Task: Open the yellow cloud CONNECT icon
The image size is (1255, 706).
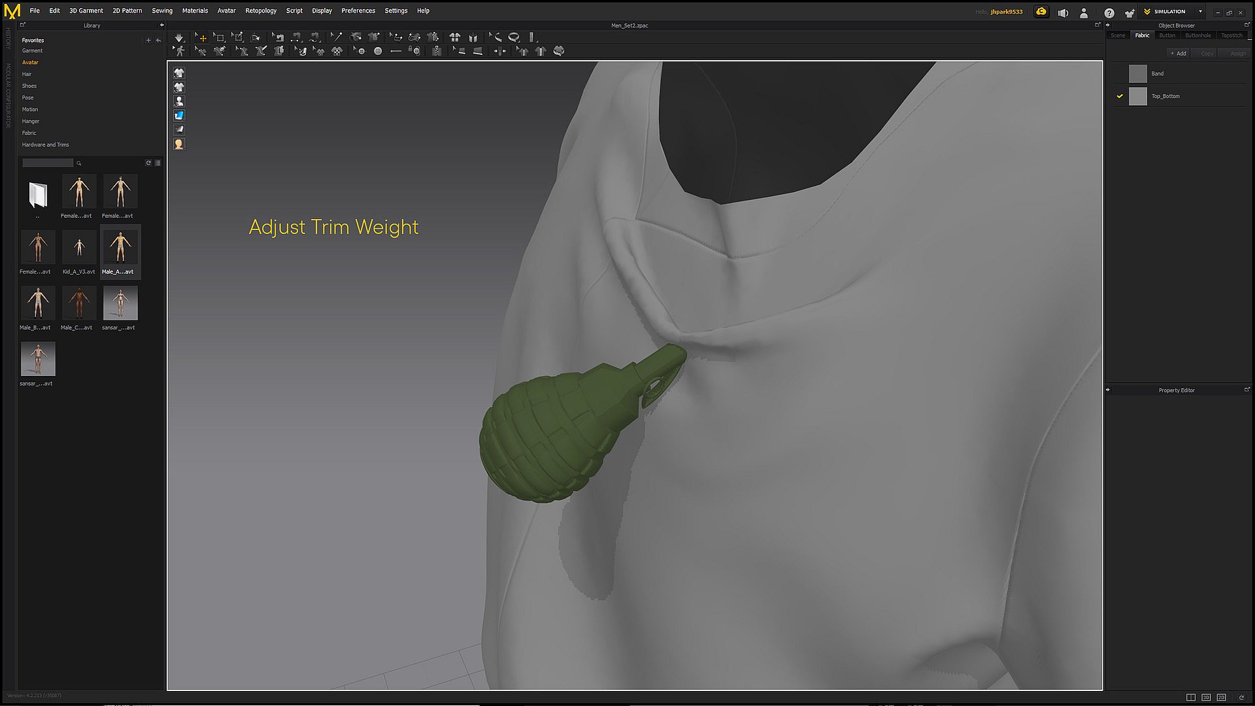Action: click(1041, 12)
